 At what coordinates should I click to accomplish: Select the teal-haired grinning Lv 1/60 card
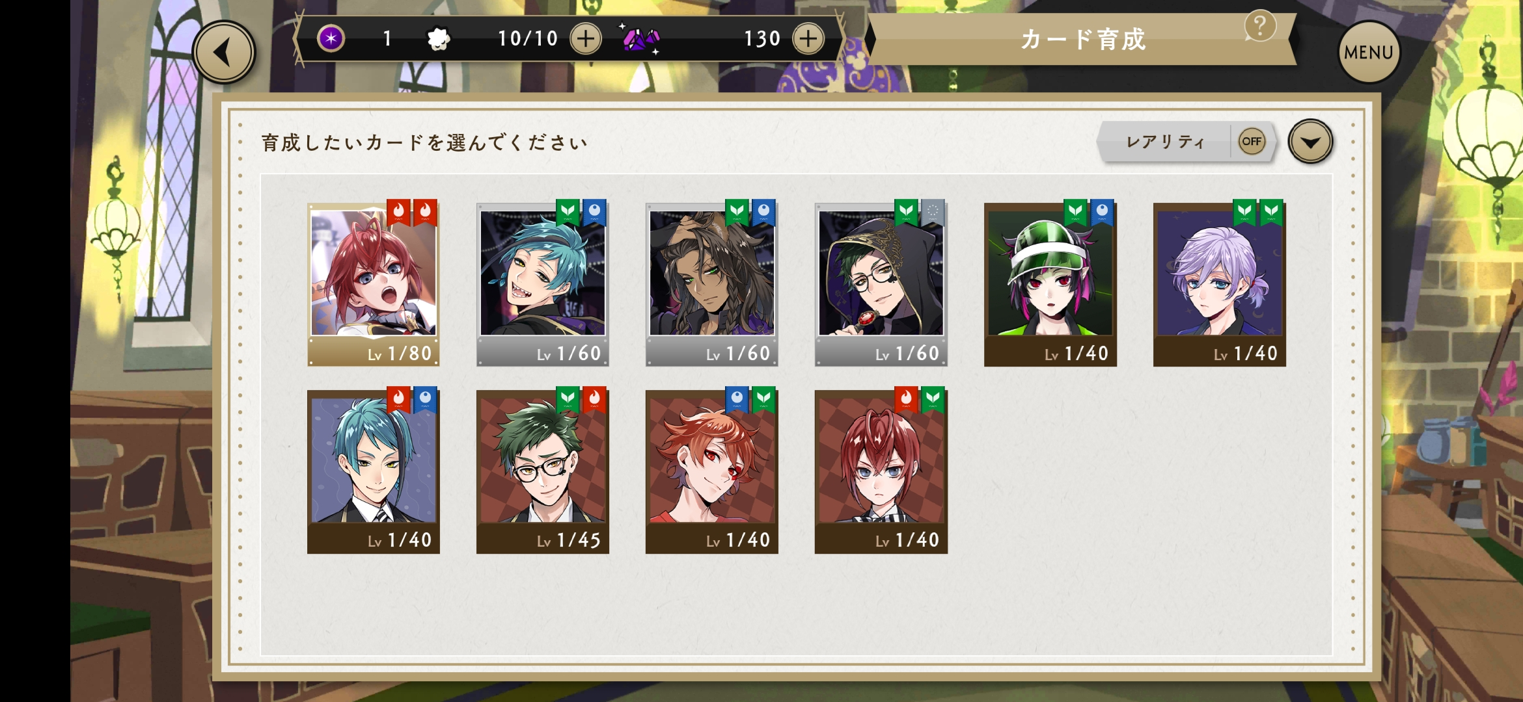(x=543, y=283)
